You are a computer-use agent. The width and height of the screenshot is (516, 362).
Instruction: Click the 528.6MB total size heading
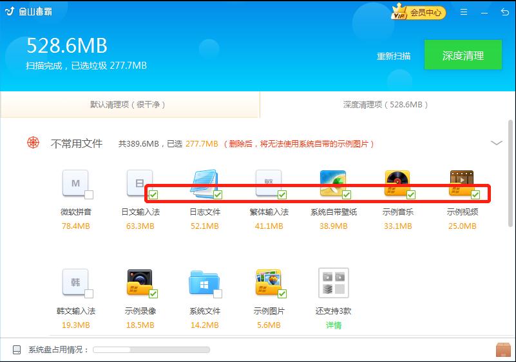coord(67,46)
